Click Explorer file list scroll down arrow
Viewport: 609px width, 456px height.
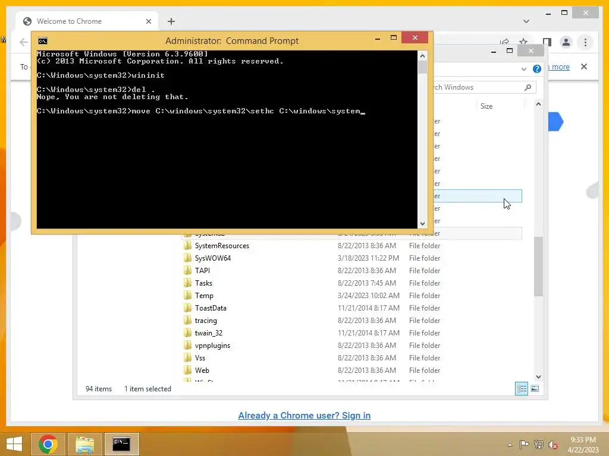coord(538,377)
